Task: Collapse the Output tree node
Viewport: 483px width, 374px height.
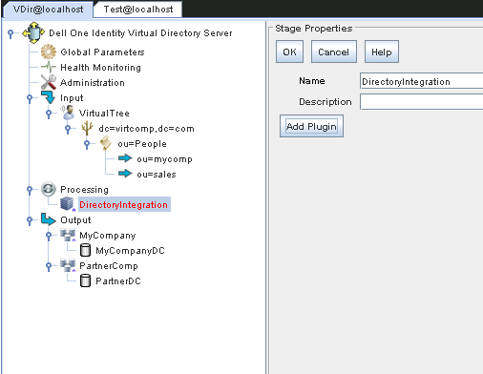Action: point(30,220)
